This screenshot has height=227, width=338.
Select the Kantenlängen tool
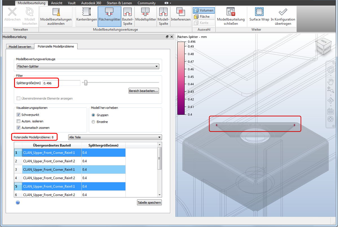(87, 17)
